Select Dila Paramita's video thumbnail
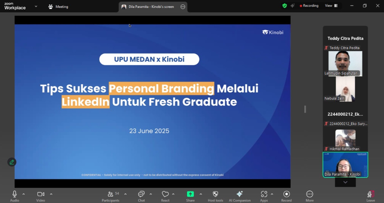This screenshot has width=384, height=203. [x=345, y=165]
